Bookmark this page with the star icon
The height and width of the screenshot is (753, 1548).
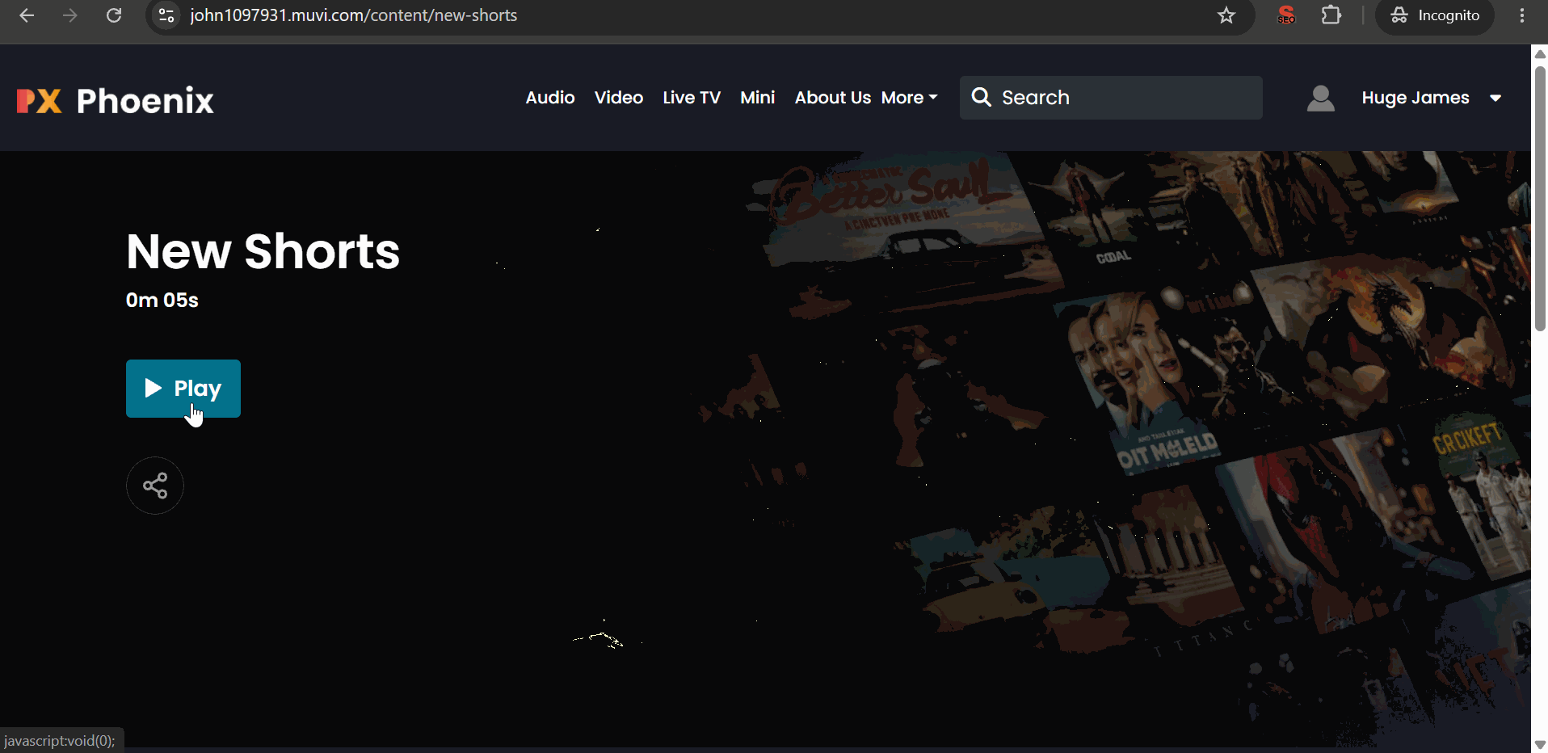[1226, 15]
